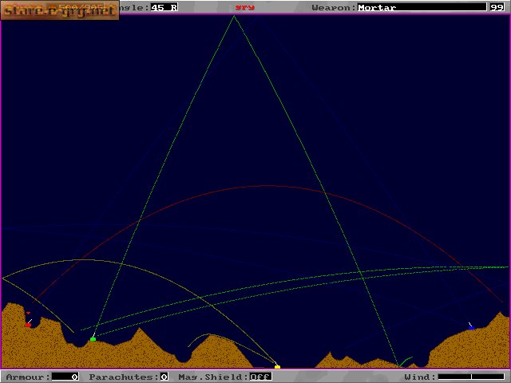511x383 pixels.
Task: Open the Weapon selector showing Mortar
Action: [x=422, y=7]
